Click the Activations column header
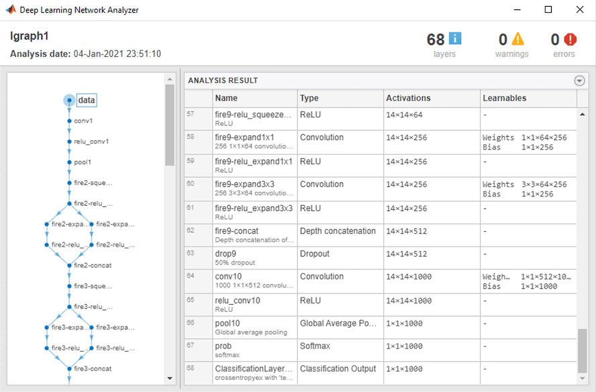 coord(407,99)
